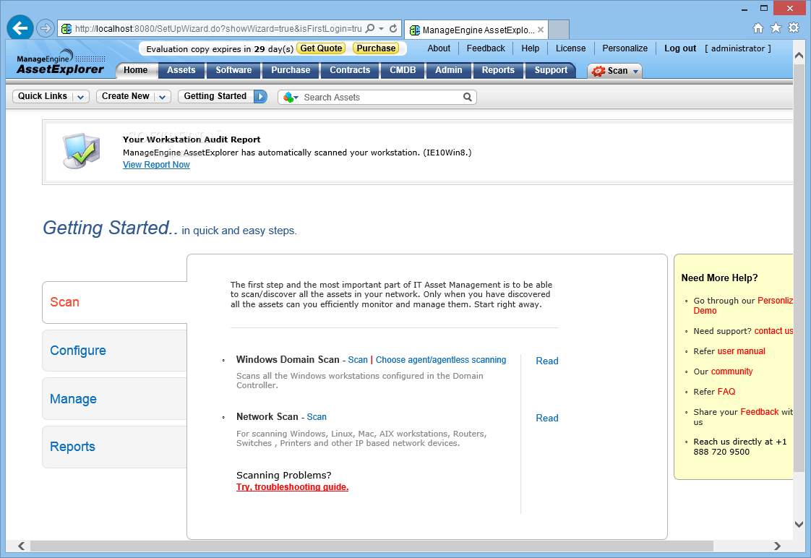This screenshot has height=558, width=811.
Task: Select the Scan step in the sidebar
Action: click(x=115, y=302)
